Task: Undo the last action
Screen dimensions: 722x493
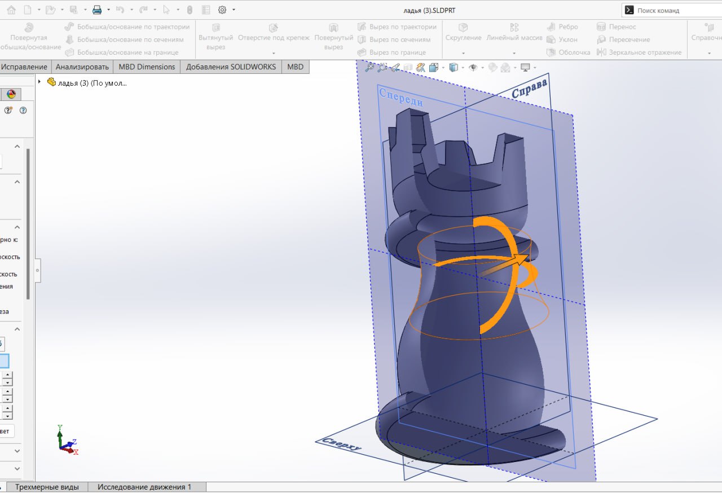Action: coord(120,10)
